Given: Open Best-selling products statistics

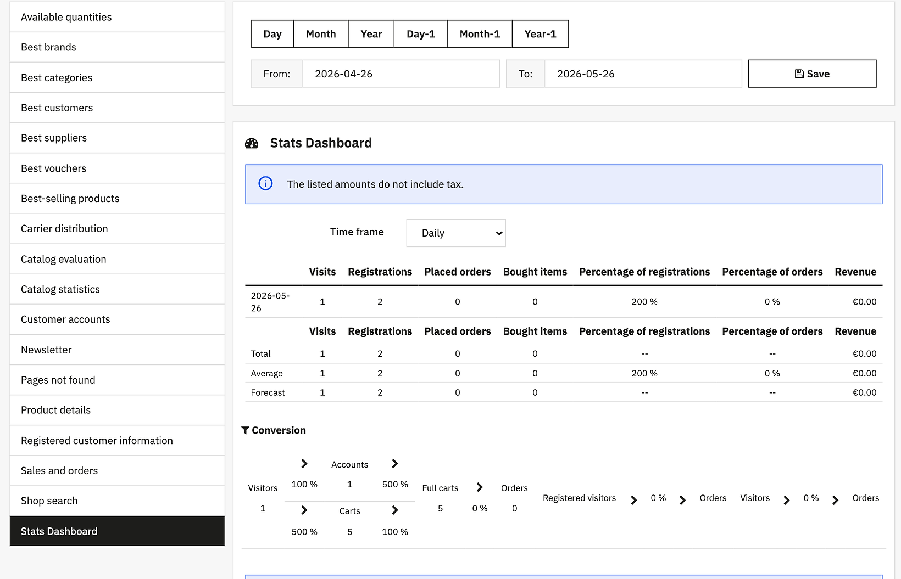Looking at the screenshot, I should (x=117, y=198).
